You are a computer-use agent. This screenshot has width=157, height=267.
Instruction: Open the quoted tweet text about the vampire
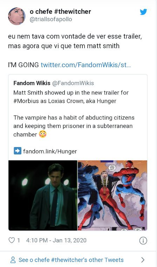point(74,126)
